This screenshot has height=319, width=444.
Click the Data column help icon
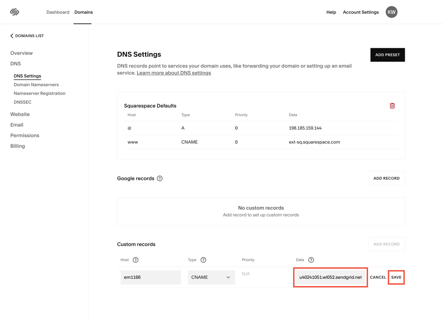[x=311, y=259]
